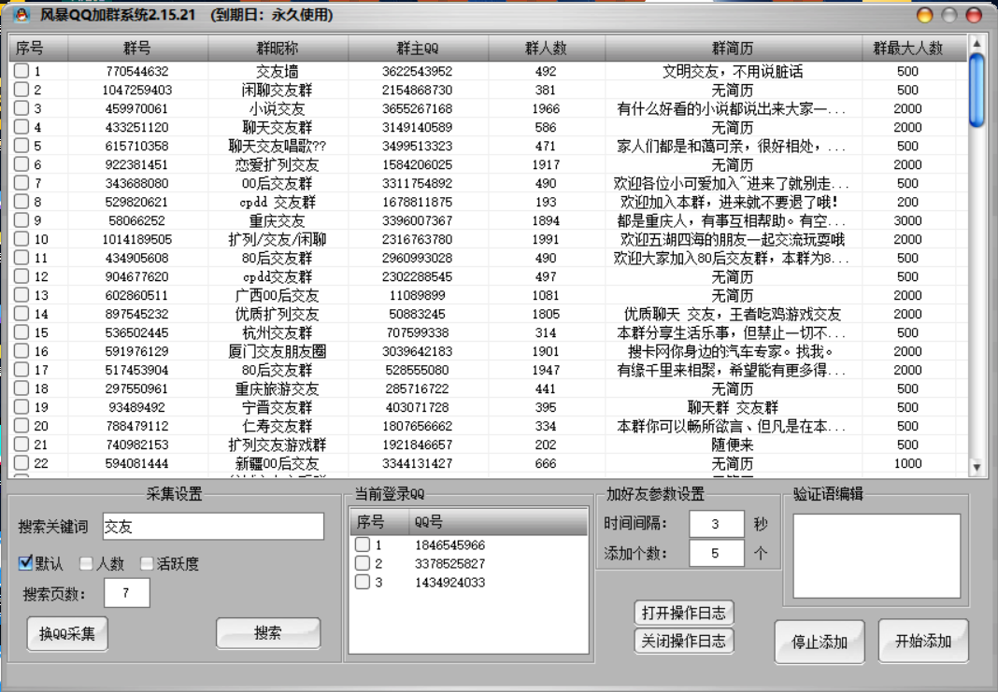Enable the 默认 sort checkbox

click(x=25, y=563)
